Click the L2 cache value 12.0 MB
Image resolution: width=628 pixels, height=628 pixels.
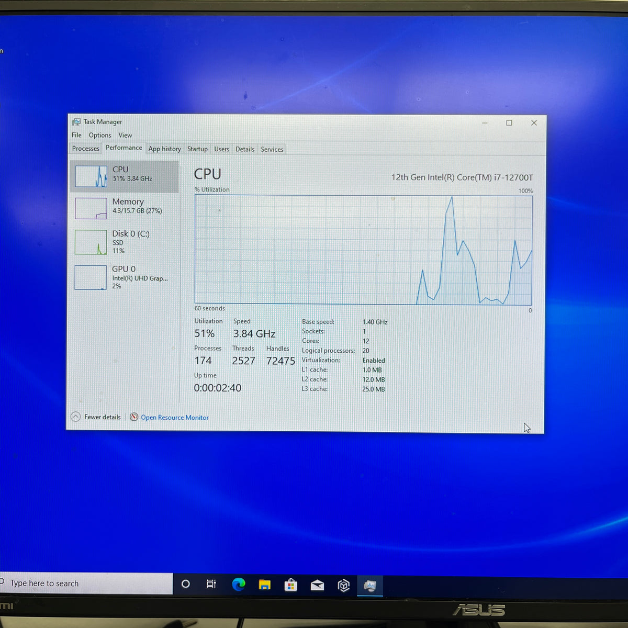coord(374,380)
